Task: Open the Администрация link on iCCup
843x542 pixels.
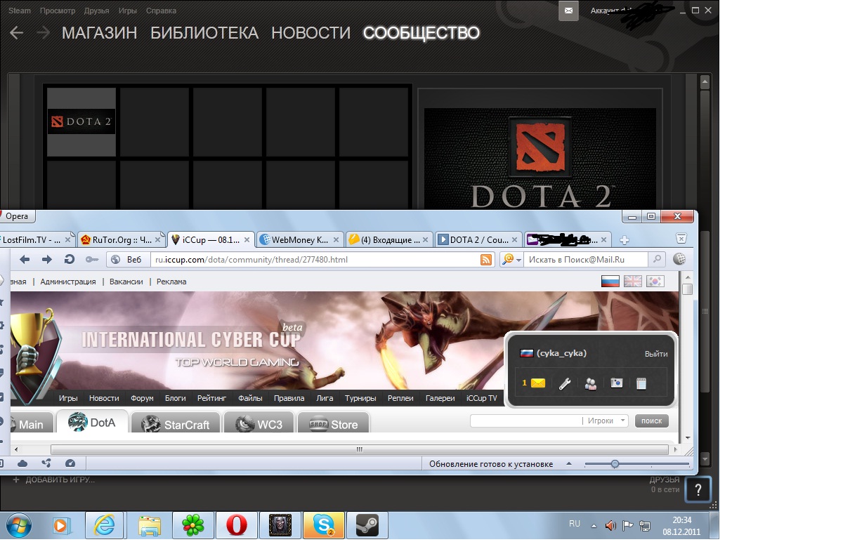Action: [x=68, y=282]
